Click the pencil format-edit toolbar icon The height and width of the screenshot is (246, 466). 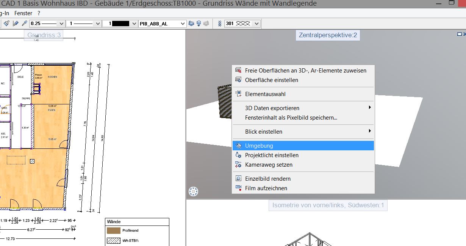(x=16, y=24)
